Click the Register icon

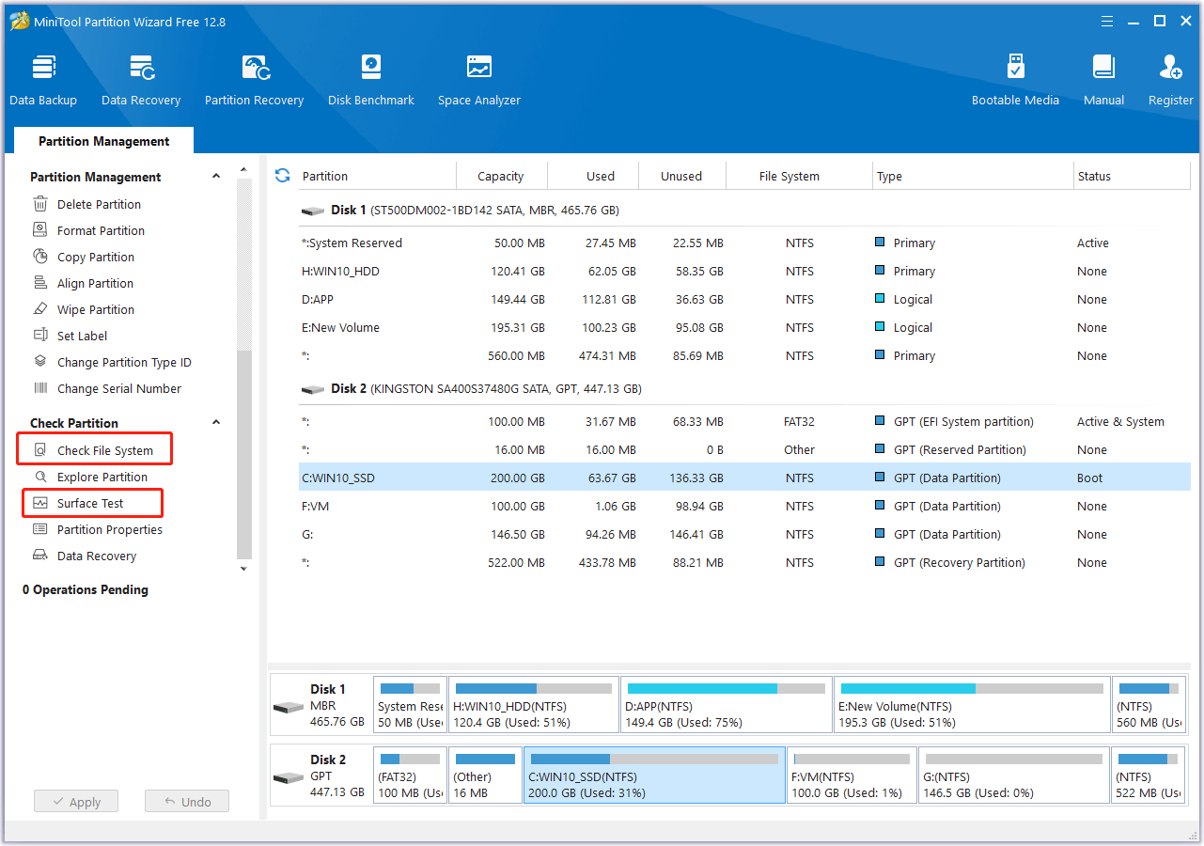click(1171, 69)
